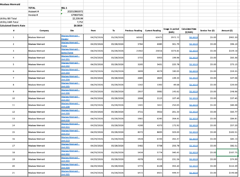Select the TOTAL label cell
The height and width of the screenshot is (177, 240).
click(x=44, y=8)
